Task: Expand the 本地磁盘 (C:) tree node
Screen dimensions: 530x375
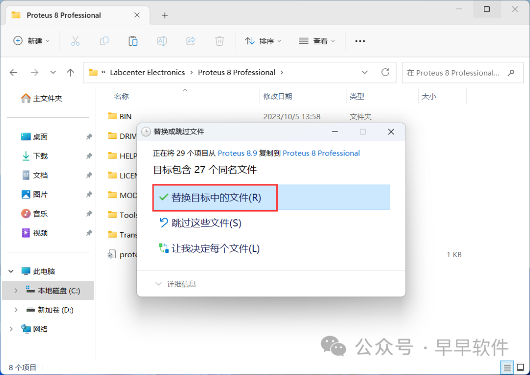Action: [x=16, y=291]
